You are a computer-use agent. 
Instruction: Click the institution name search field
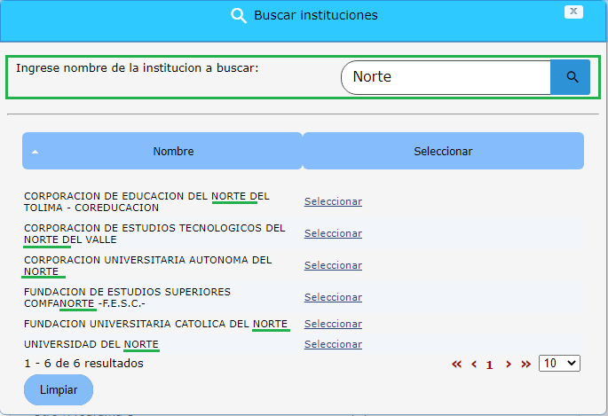coord(446,77)
